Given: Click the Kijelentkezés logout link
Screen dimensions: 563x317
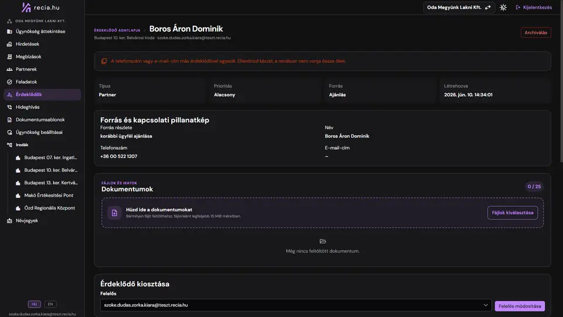Looking at the screenshot, I should point(534,8).
